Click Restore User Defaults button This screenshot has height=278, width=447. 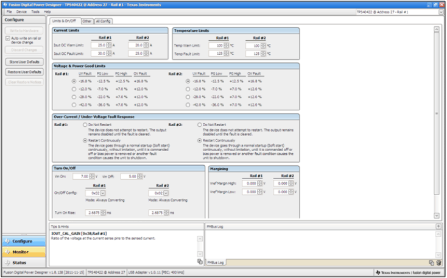point(24,72)
